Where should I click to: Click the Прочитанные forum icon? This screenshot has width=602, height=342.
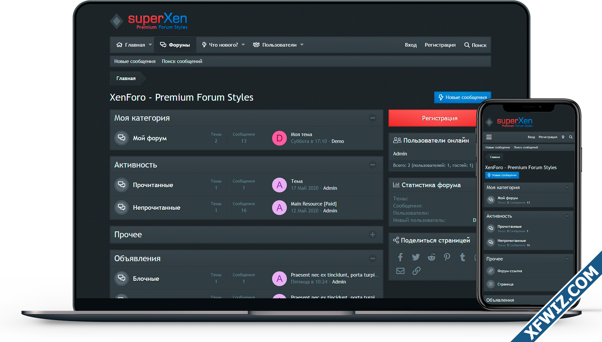coord(121,185)
